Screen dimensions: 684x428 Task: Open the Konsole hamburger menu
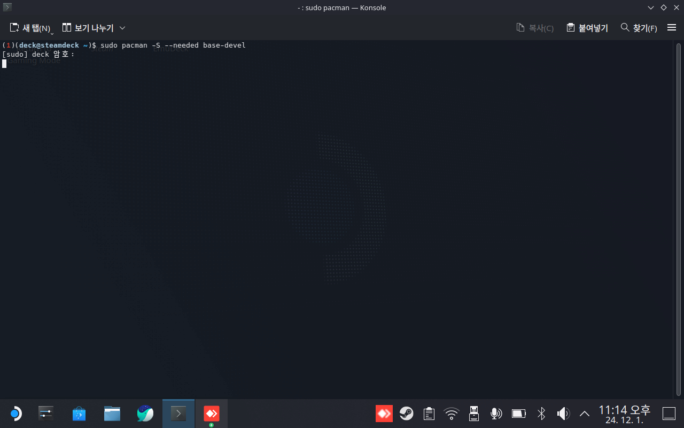pos(672,28)
